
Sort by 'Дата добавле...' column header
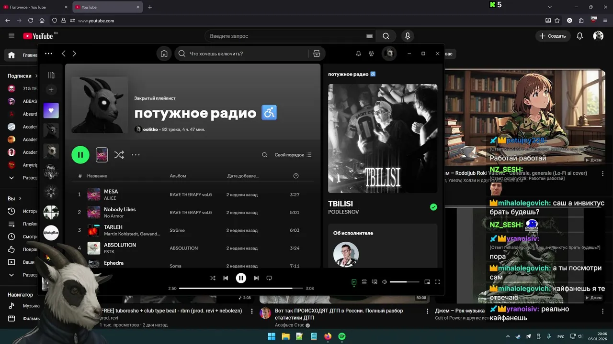coord(243,176)
